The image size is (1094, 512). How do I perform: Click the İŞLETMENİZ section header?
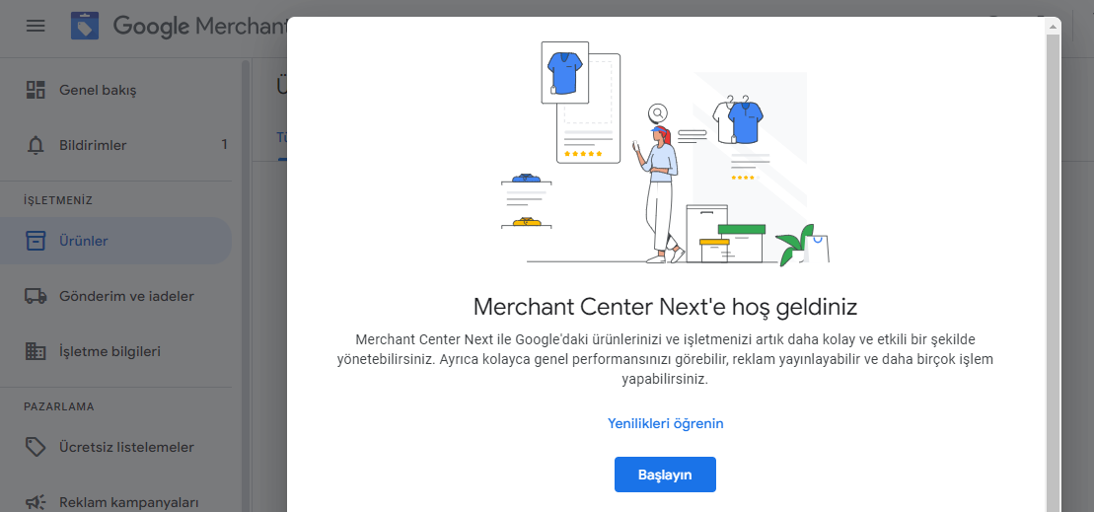[x=58, y=200]
